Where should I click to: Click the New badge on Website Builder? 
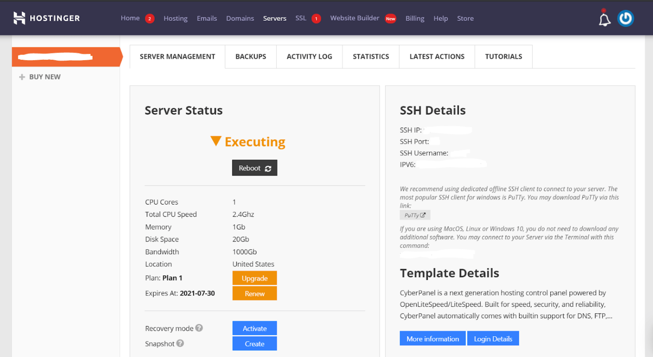tap(390, 19)
